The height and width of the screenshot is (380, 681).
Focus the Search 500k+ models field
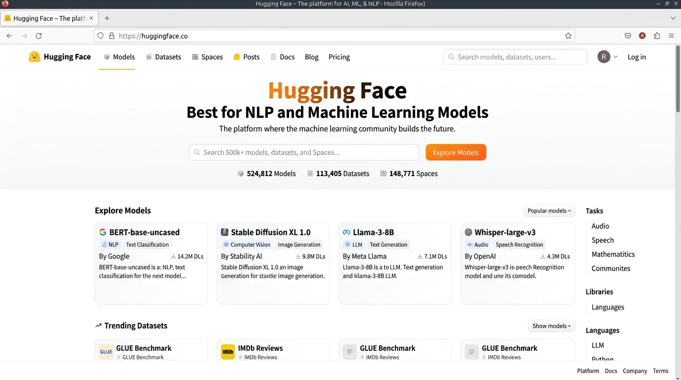click(304, 152)
